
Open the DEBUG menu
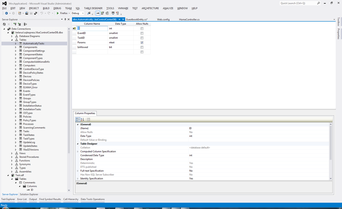pos(57,8)
